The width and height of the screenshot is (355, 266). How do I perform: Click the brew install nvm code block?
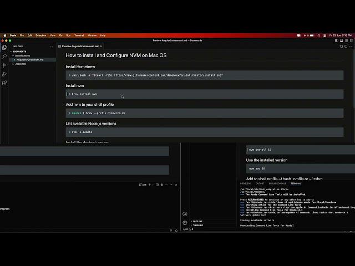tap(205, 94)
